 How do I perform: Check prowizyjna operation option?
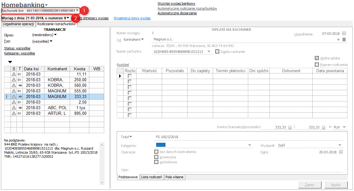[x=156, y=157]
